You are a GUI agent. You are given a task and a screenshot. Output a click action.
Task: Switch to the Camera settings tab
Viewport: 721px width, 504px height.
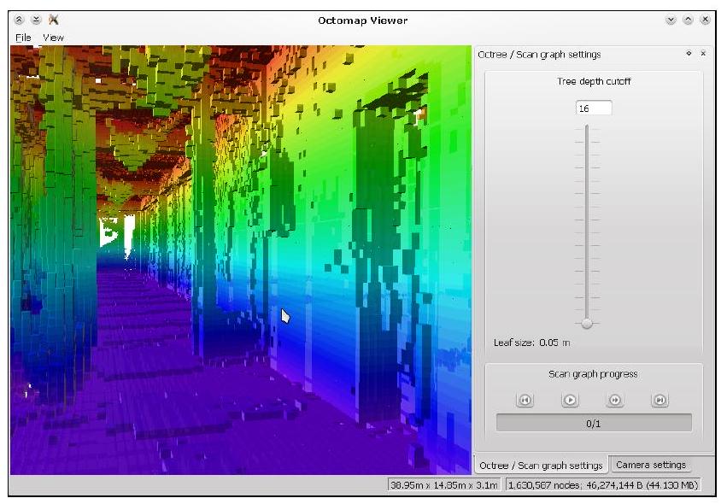[650, 465]
